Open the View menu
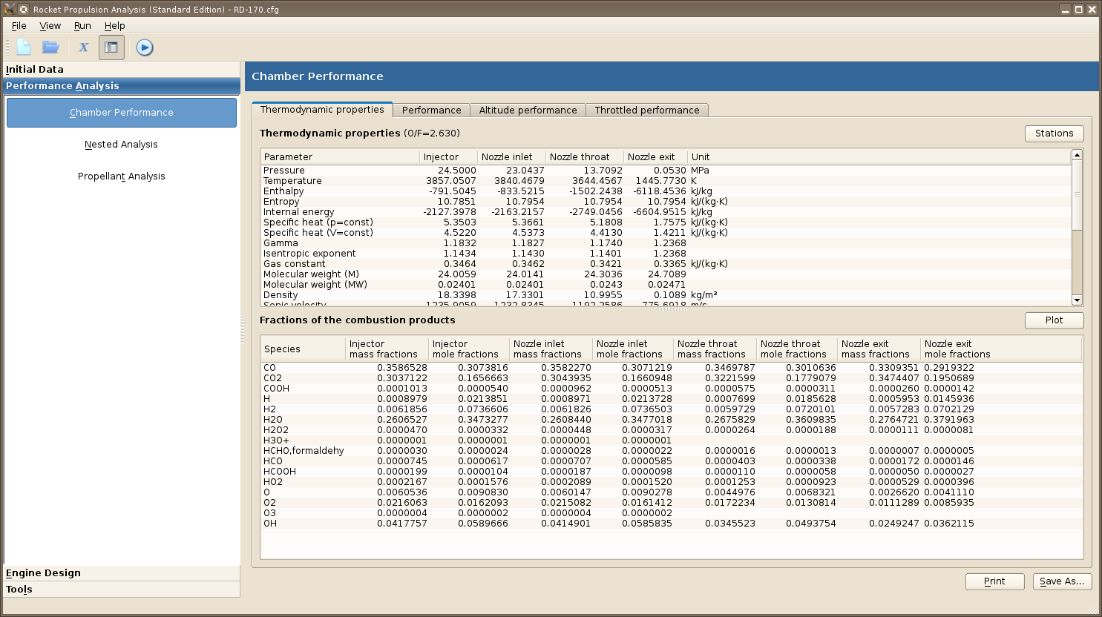Viewport: 1102px width, 617px height. 50,25
